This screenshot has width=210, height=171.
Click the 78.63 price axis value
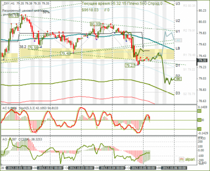(202, 101)
